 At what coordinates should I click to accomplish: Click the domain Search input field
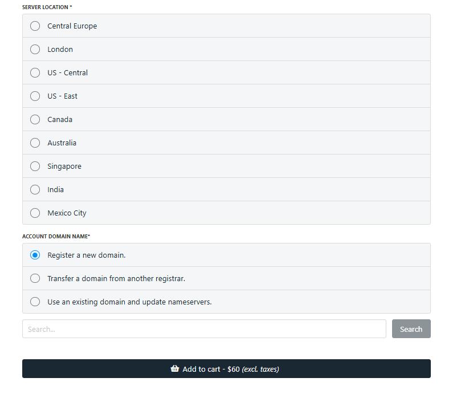pos(203,329)
